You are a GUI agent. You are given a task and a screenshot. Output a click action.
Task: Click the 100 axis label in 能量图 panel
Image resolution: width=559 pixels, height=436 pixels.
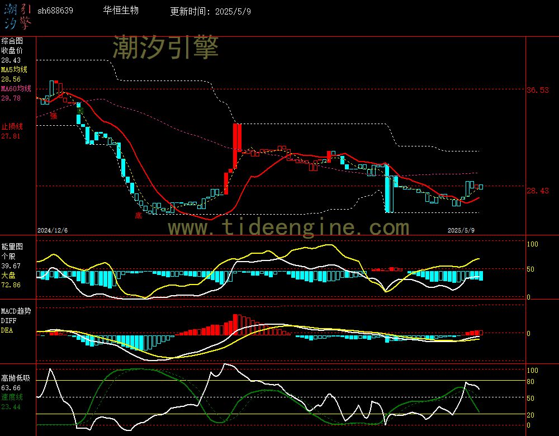532,244
